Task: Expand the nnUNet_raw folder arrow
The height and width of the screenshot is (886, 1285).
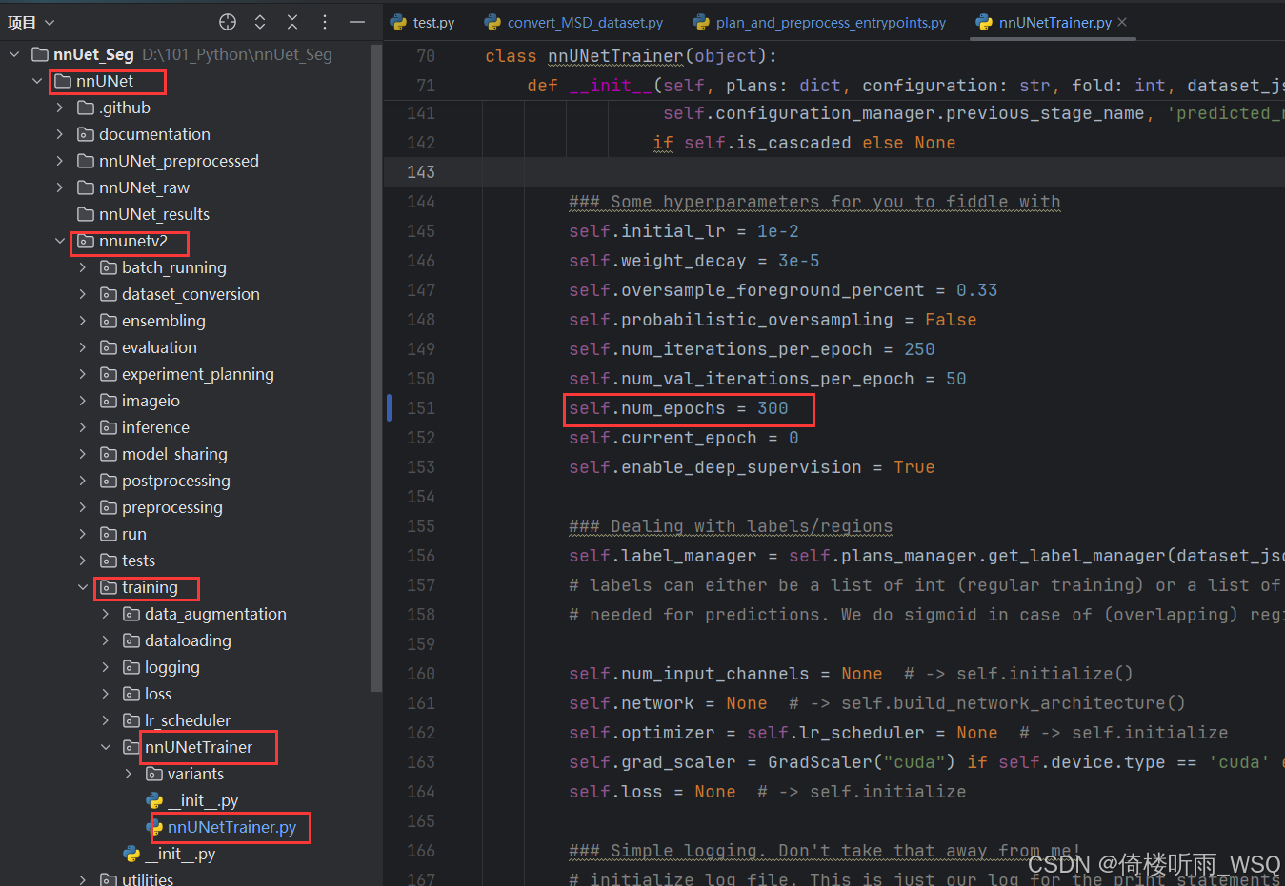Action: click(60, 187)
